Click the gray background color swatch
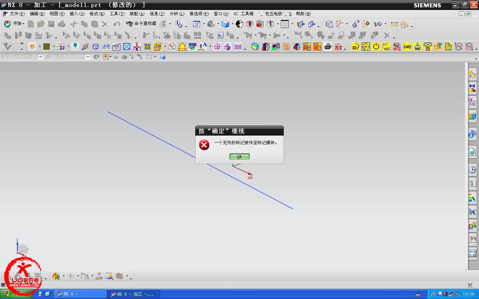The width and height of the screenshot is (479, 299). [x=285, y=24]
